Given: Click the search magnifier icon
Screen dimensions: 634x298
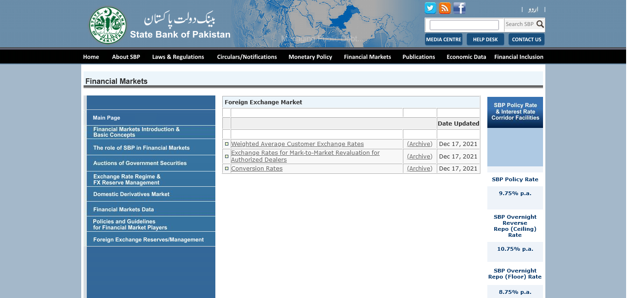Looking at the screenshot, I should click(540, 24).
